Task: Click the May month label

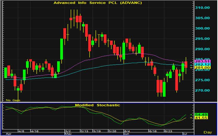Action: 68,134
